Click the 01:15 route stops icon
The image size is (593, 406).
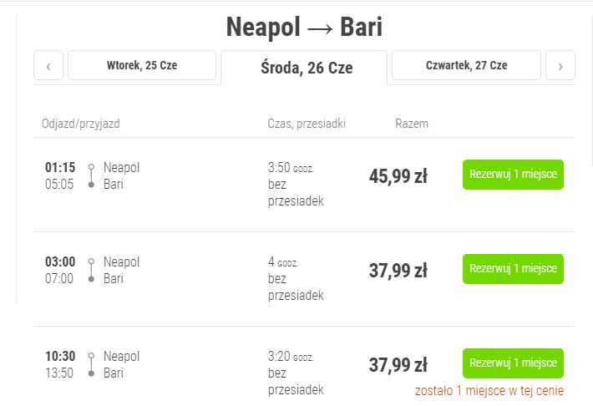(91, 175)
